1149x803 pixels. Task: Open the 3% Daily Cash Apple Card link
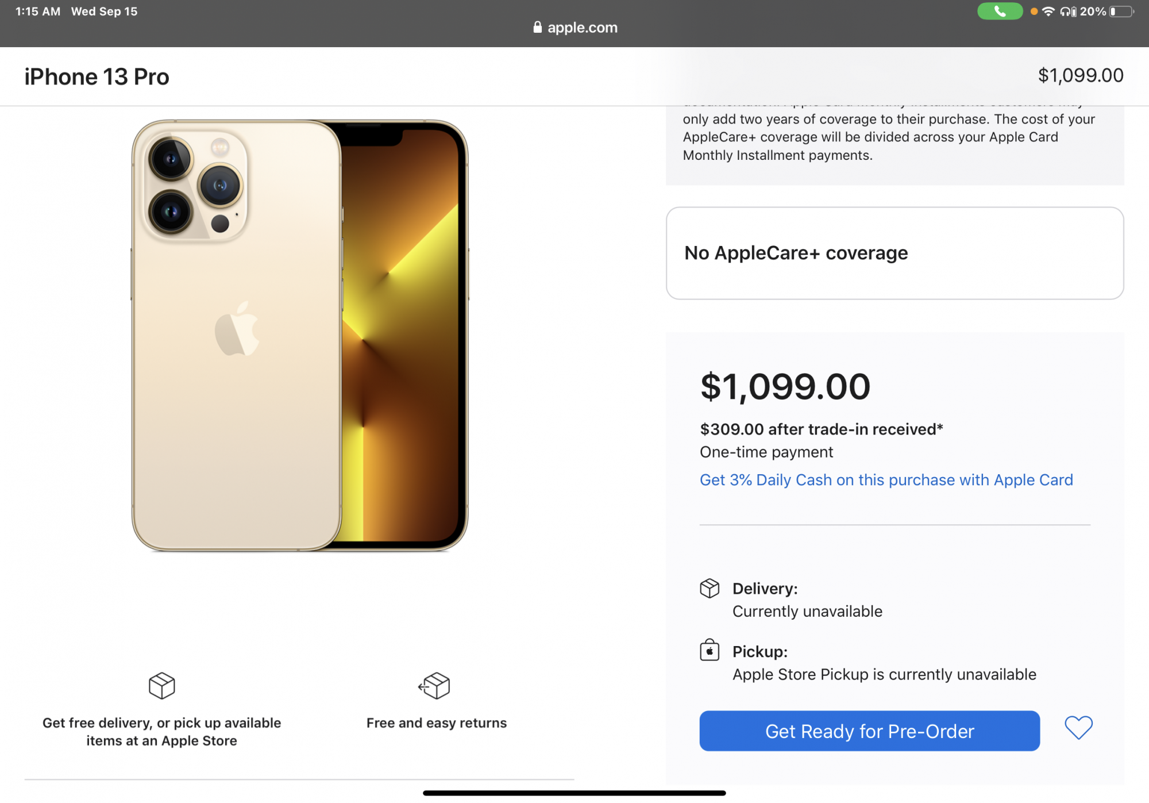(x=886, y=480)
